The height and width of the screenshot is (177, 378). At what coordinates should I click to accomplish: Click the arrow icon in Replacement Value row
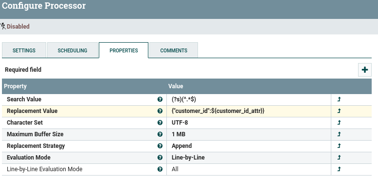tap(339, 111)
